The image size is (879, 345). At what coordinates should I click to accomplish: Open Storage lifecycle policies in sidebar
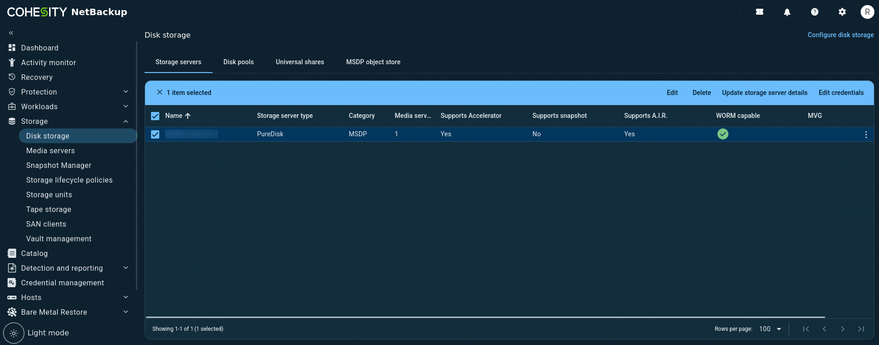[69, 180]
